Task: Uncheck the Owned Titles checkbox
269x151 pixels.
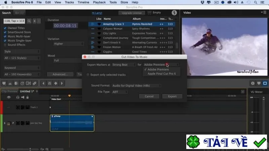Action: pyautogui.click(x=5, y=28)
